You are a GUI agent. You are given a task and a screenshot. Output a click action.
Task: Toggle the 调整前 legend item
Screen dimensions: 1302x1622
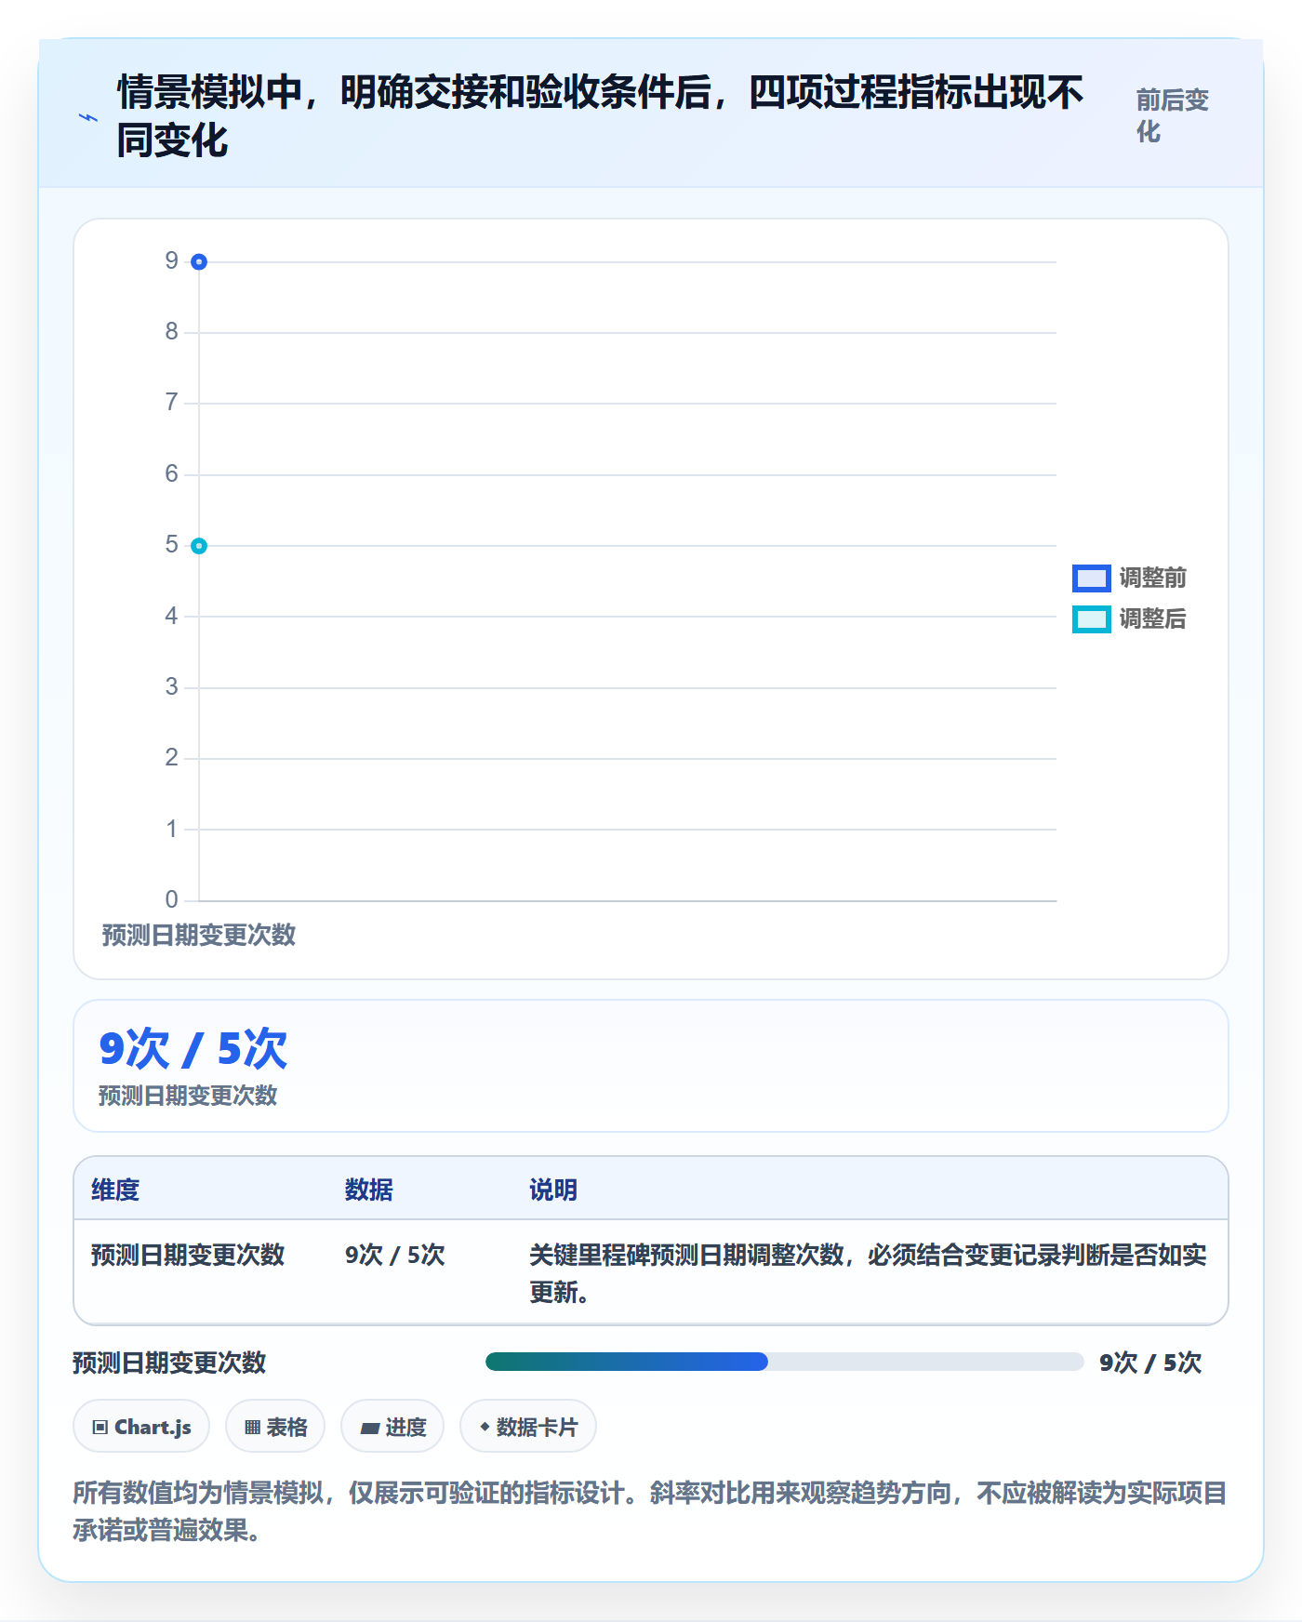click(1129, 578)
